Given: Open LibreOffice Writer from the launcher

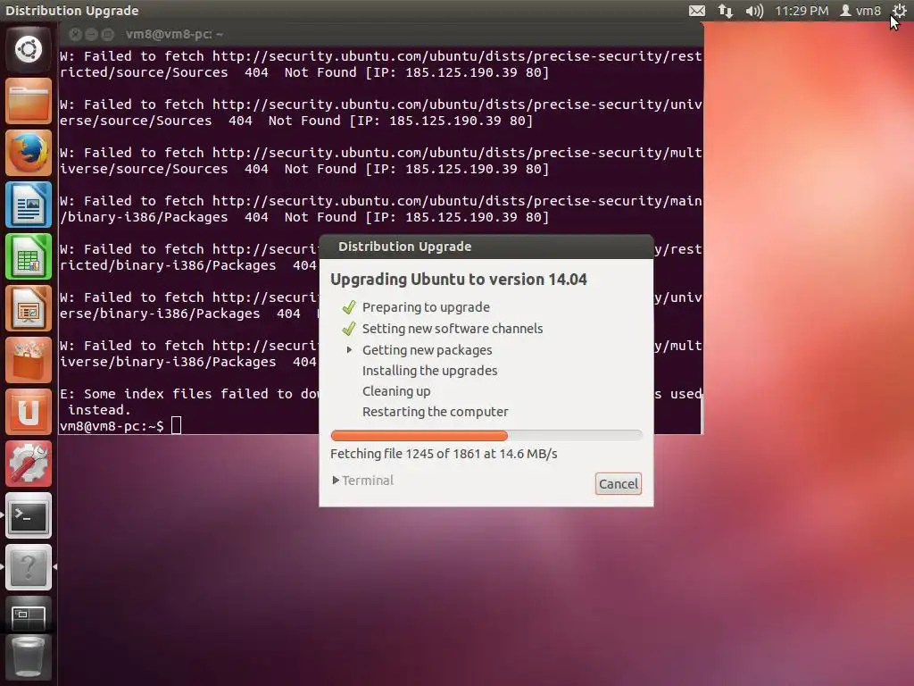Looking at the screenshot, I should tap(28, 205).
